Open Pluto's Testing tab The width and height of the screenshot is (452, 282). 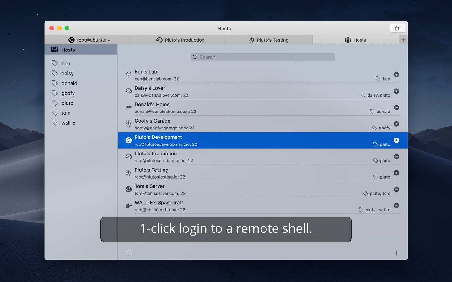pyautogui.click(x=269, y=40)
